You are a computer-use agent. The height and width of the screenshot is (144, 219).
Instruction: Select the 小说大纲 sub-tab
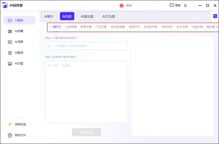(197, 27)
